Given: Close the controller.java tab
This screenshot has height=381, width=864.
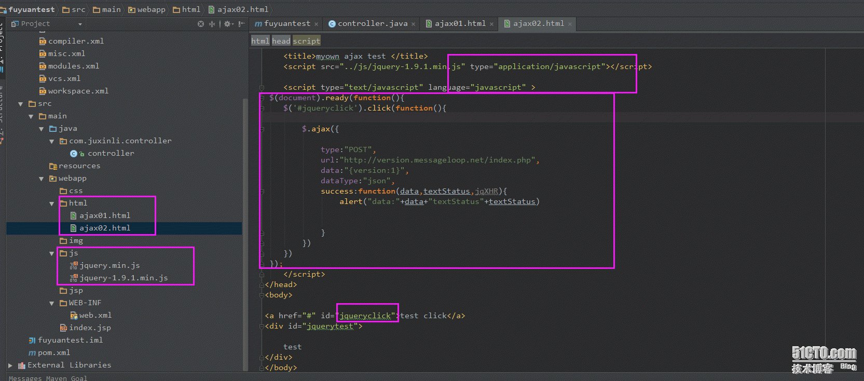Looking at the screenshot, I should click(413, 24).
